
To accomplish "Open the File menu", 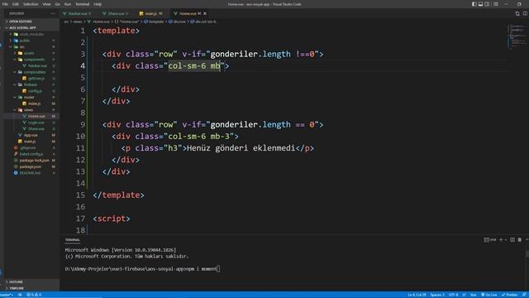I will click(5, 4).
